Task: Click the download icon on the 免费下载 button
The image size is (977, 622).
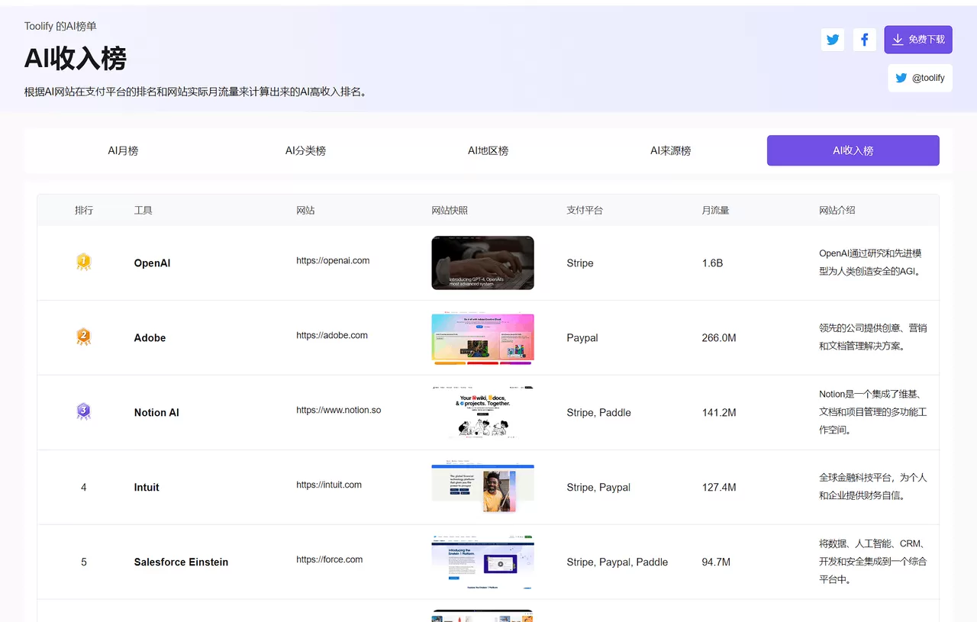Action: 898,39
